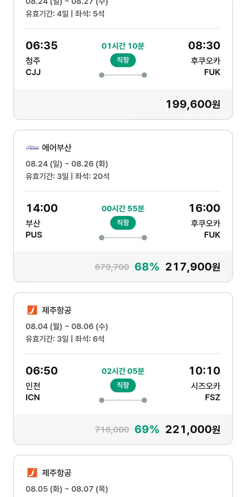
Task: Click the route line on the Busan–Fukuoka flight
Action: [123, 238]
